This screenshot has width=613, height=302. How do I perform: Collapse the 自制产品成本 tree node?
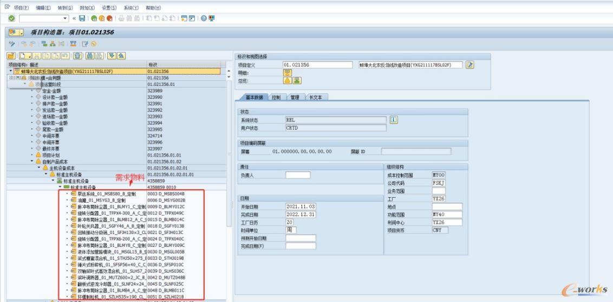pyautogui.click(x=32, y=161)
